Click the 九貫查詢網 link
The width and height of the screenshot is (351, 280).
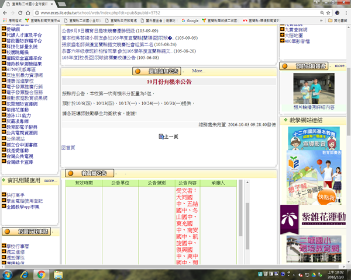tap(295, 30)
